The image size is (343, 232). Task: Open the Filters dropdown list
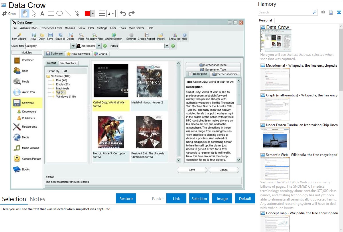[167, 46]
